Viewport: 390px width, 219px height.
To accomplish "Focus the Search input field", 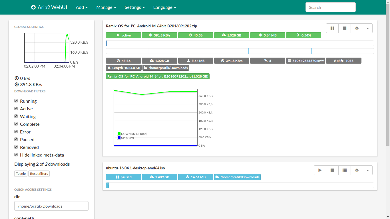I will click(330, 7).
